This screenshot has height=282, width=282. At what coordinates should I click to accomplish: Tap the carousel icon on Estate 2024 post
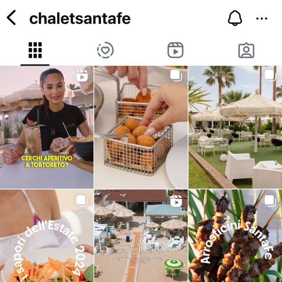click(82, 201)
